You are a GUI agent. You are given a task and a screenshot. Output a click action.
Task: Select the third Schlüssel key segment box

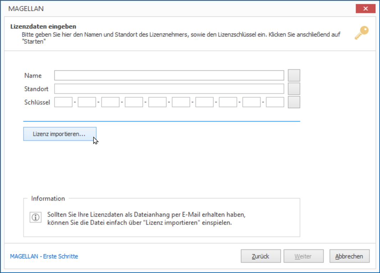[x=110, y=102]
